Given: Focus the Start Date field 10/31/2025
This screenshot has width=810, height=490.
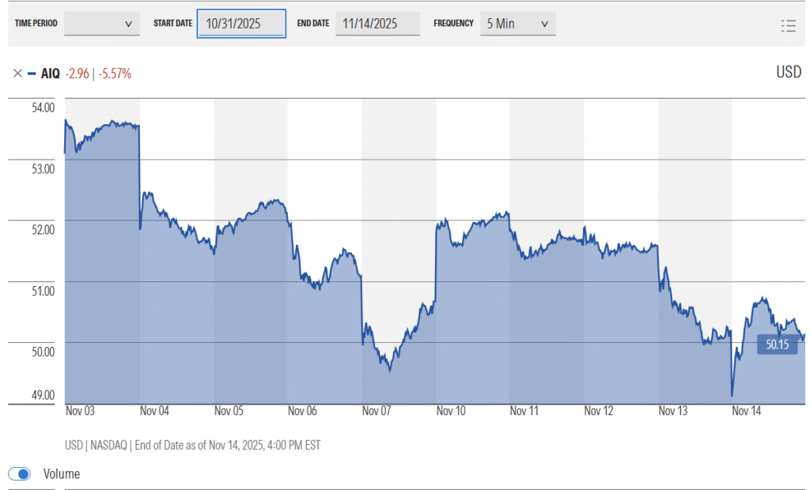Looking at the screenshot, I should 240,24.
